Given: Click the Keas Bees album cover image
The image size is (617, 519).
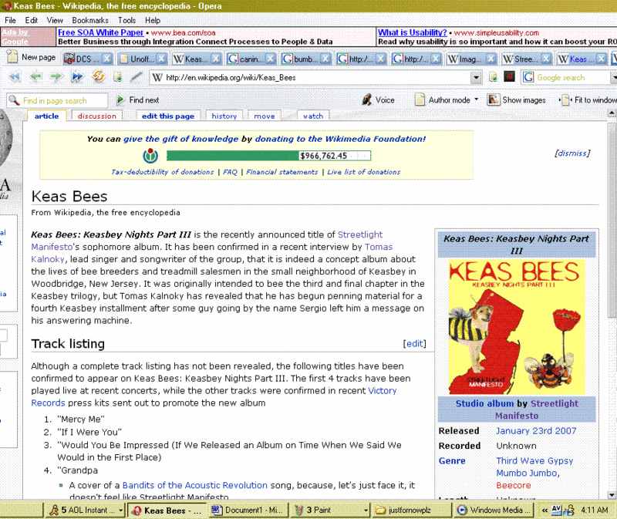Looking at the screenshot, I should [x=517, y=327].
